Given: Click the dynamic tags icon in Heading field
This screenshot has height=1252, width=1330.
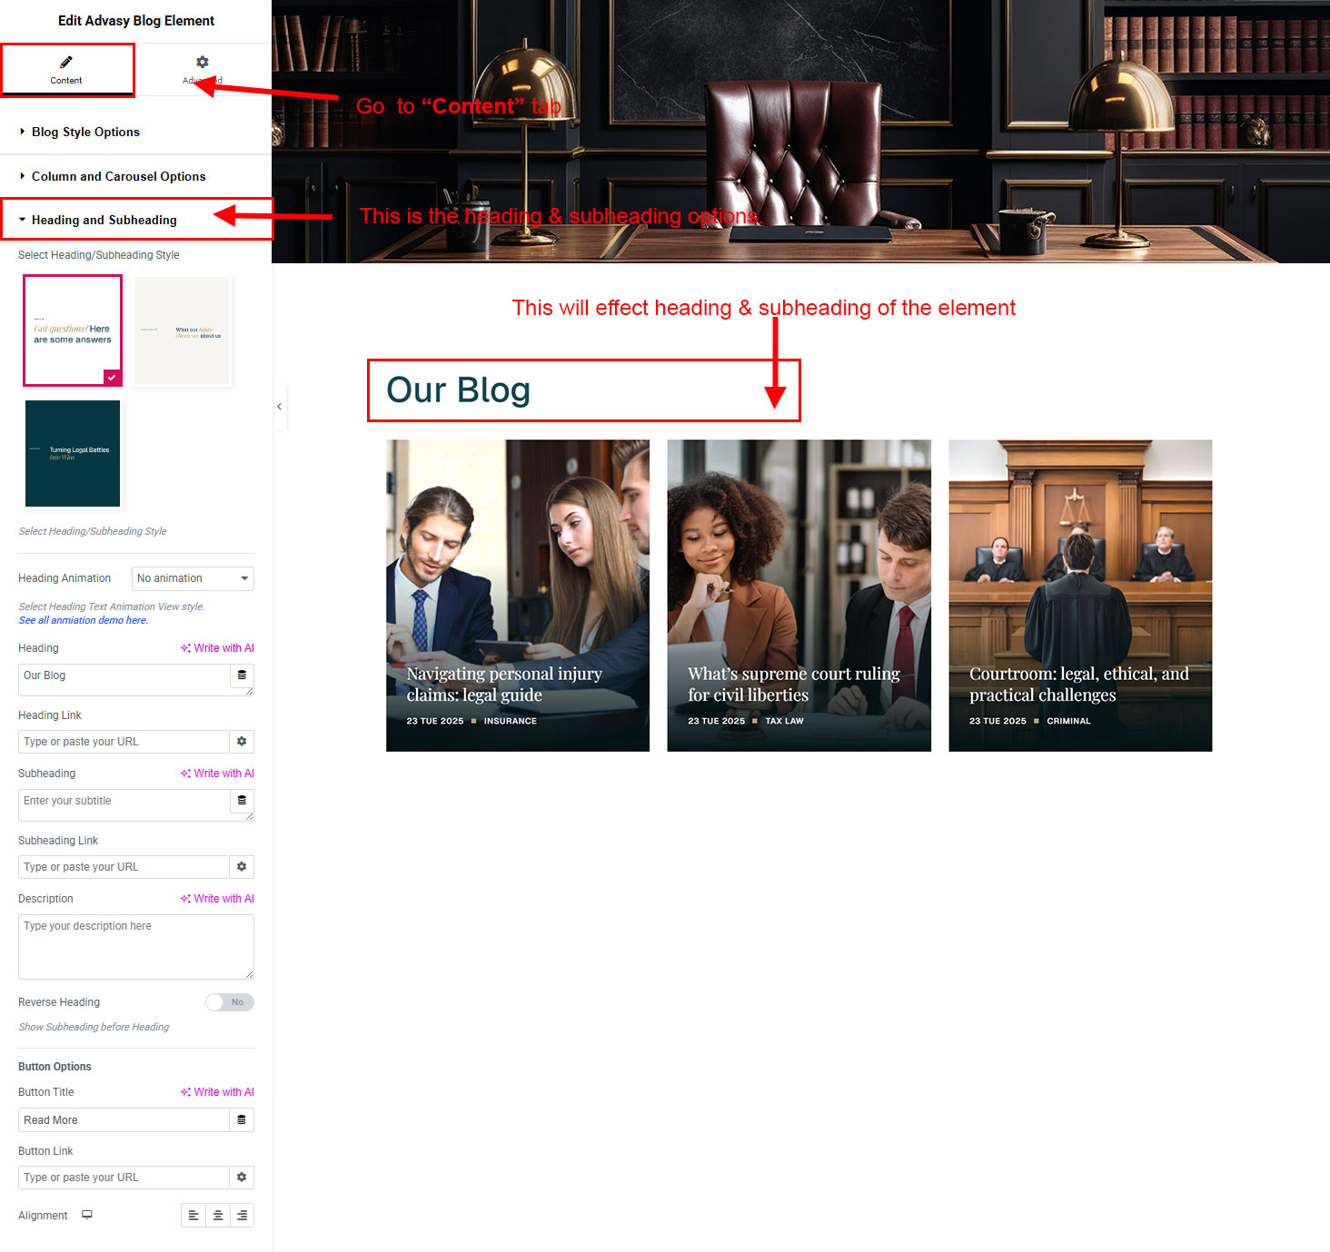Looking at the screenshot, I should tap(242, 675).
